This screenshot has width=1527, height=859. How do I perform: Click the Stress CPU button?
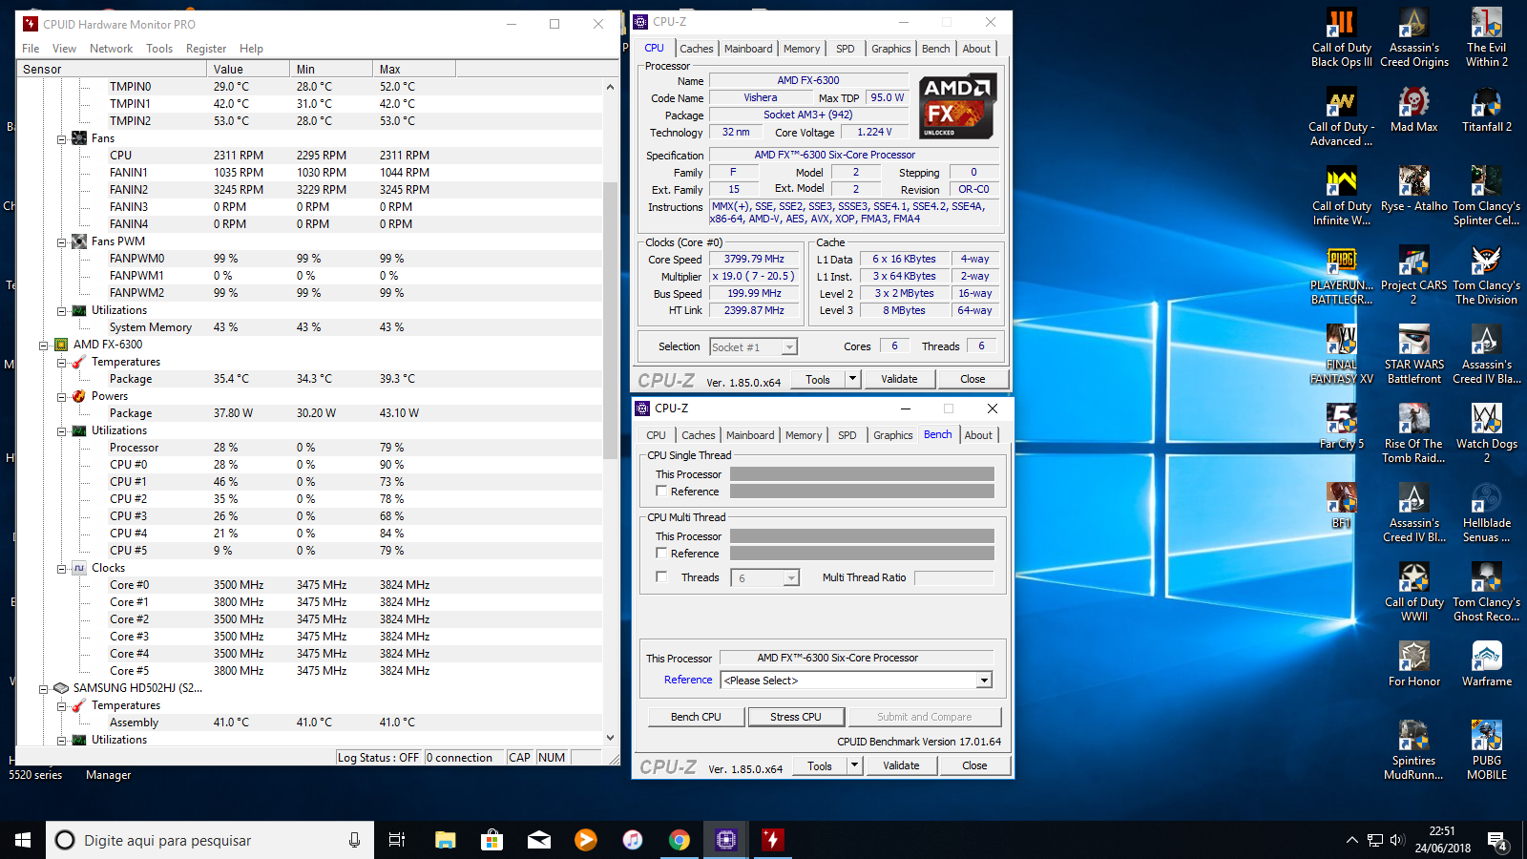(796, 717)
